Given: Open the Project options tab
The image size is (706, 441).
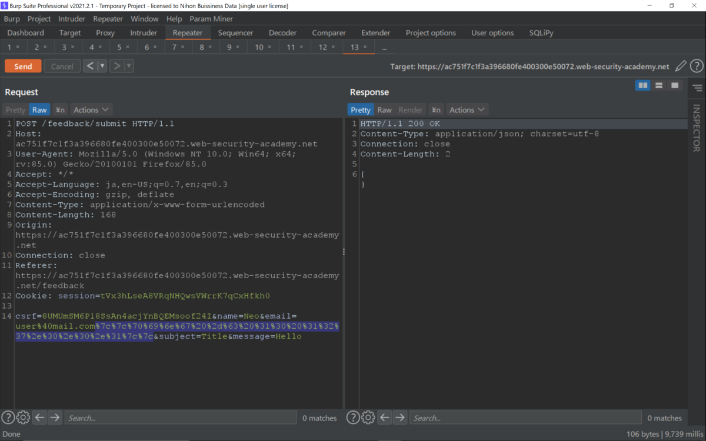Looking at the screenshot, I should point(431,33).
